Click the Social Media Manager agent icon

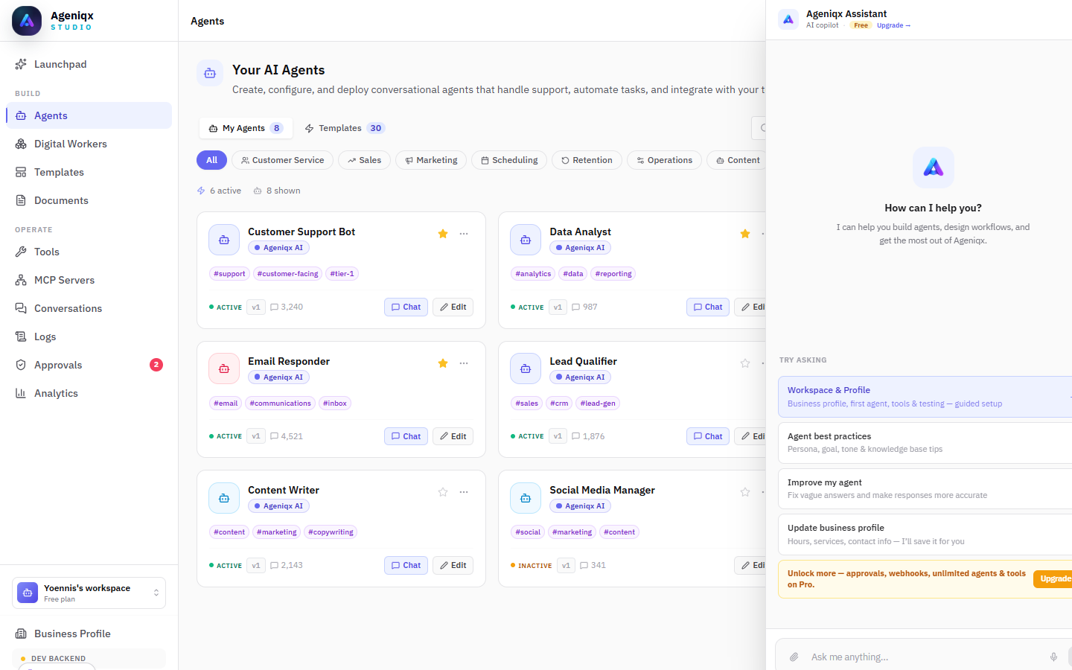click(526, 498)
